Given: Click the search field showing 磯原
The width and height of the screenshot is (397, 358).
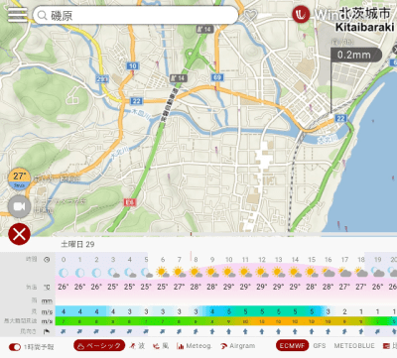Looking at the screenshot, I should point(135,15).
